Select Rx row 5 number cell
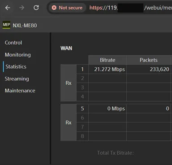The height and width of the screenshot is (165, 172). click(x=82, y=108)
